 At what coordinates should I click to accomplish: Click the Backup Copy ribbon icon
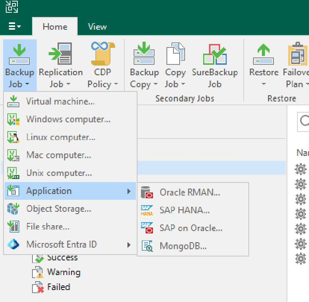144,53
